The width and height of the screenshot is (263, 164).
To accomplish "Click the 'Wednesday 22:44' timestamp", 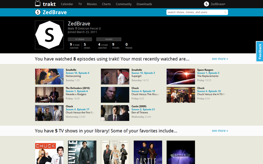I will click(x=141, y=117).
